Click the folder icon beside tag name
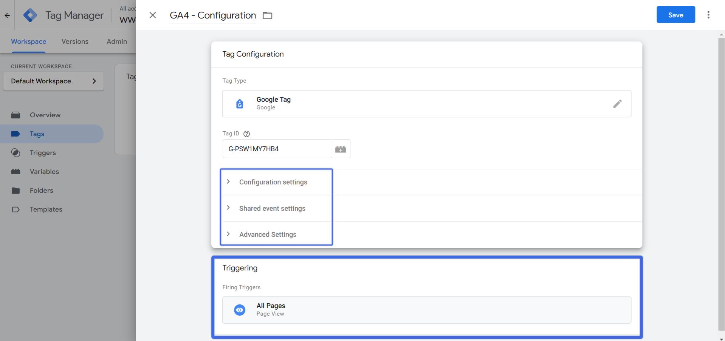The width and height of the screenshot is (725, 341). [x=268, y=15]
